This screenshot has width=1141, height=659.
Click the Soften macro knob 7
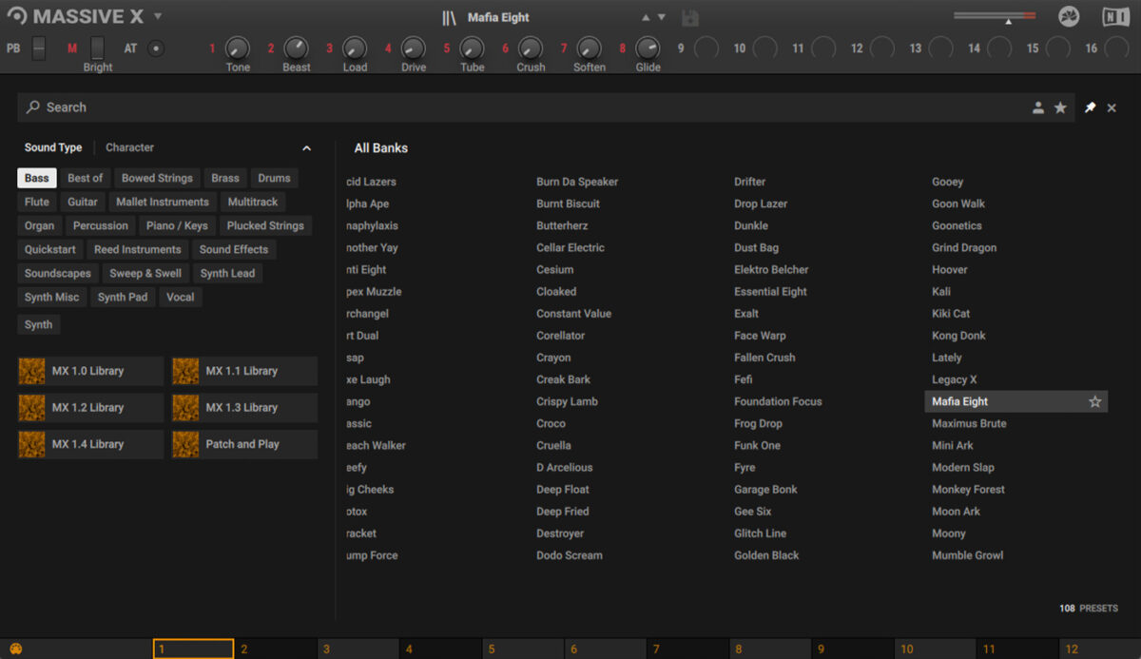[590, 48]
